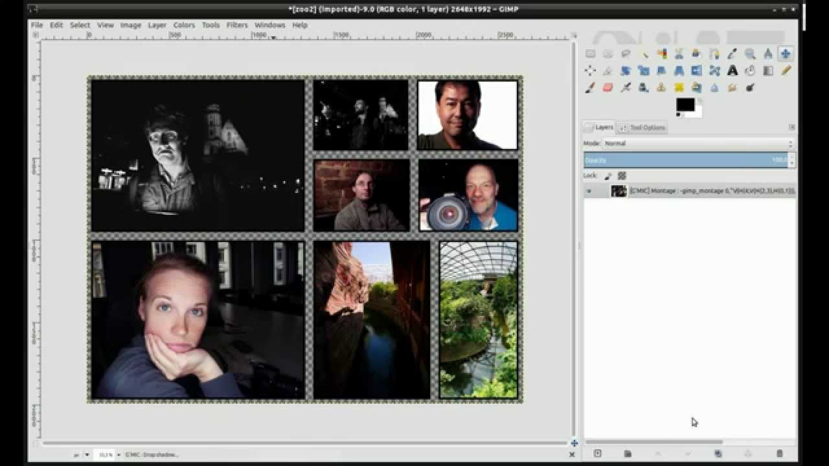
Task: Select the Scissors Select tool
Action: [x=679, y=54]
